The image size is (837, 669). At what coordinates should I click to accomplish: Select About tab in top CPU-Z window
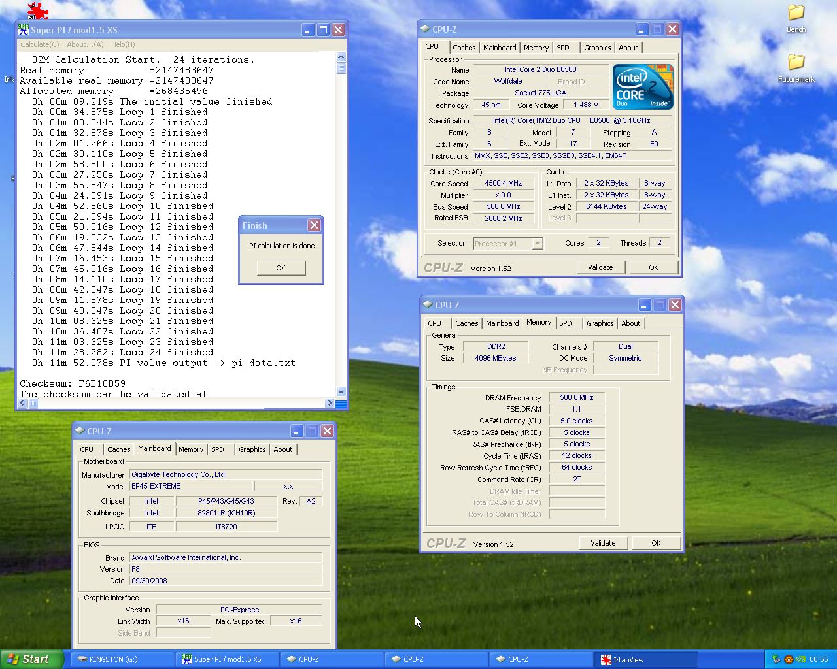pos(628,48)
